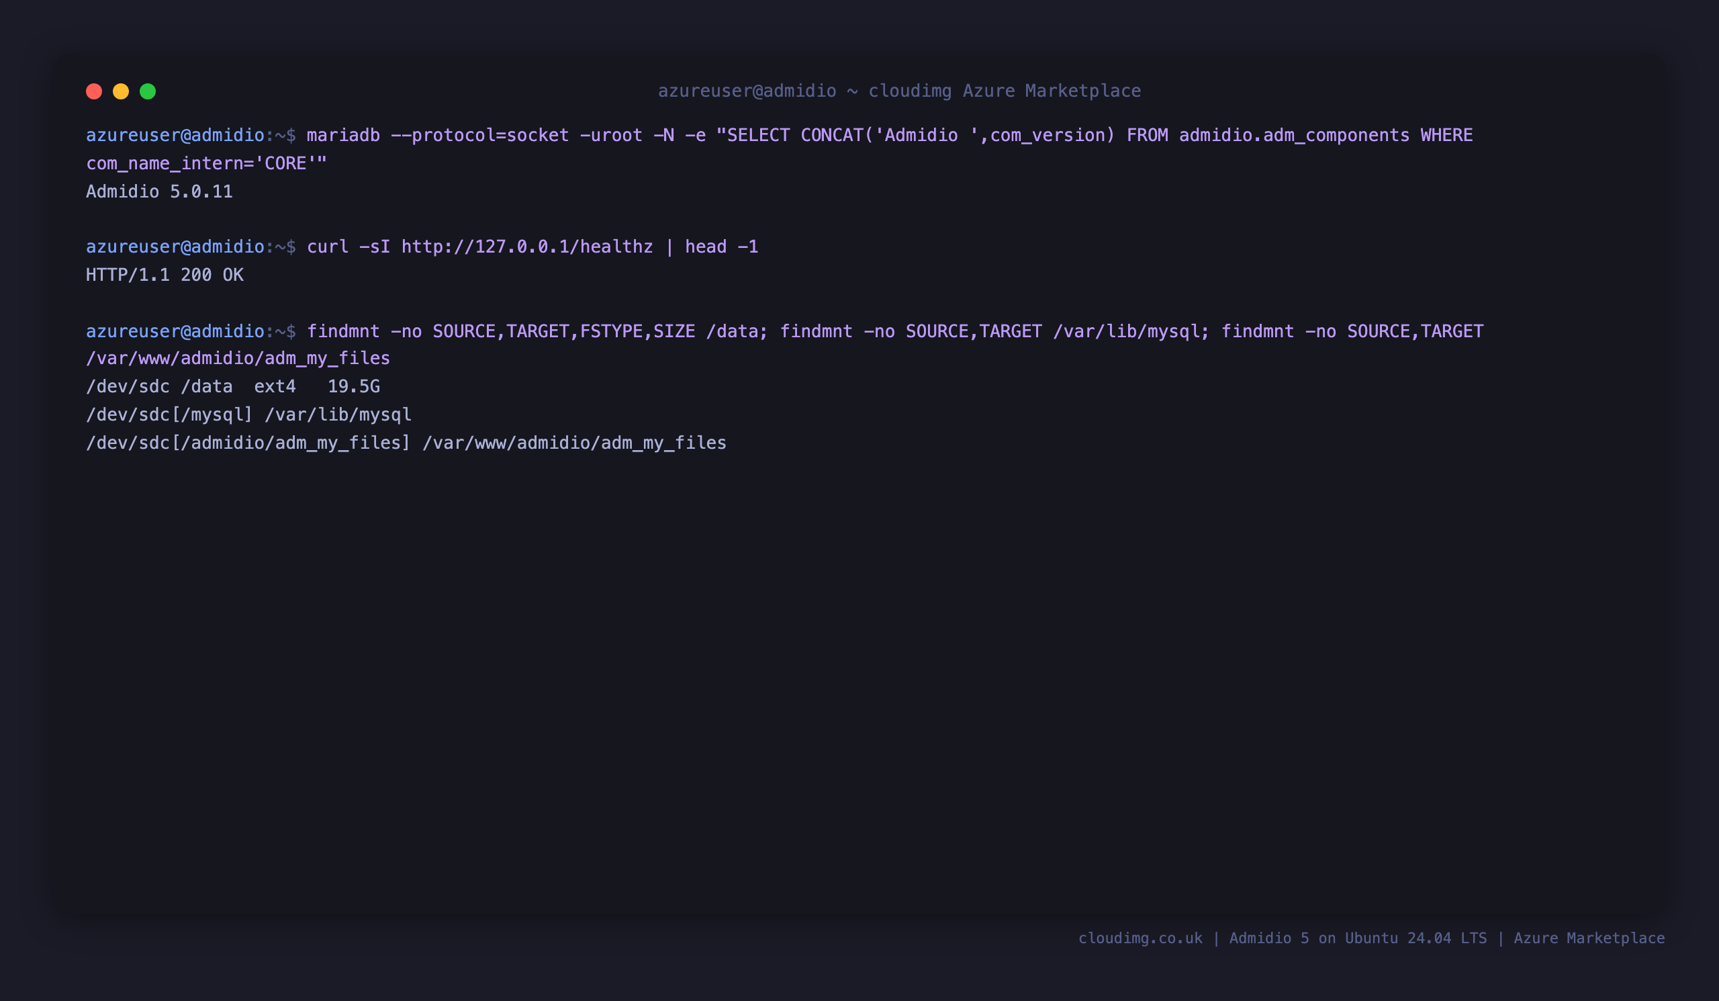This screenshot has height=1001, width=1719.
Task: Click the output 'Admidio 5.0.11'
Action: click(x=160, y=191)
